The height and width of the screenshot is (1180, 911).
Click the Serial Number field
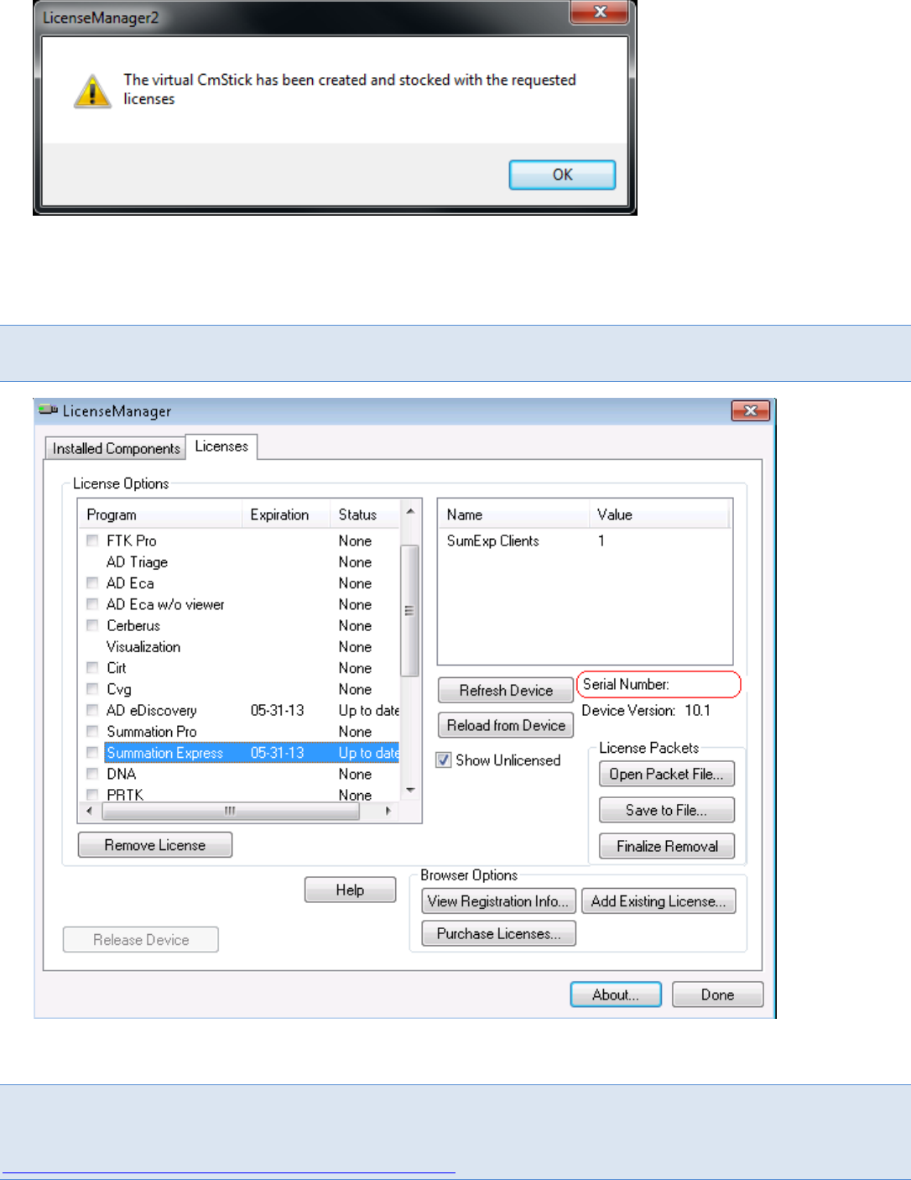(x=659, y=684)
